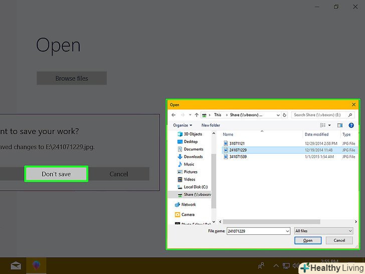Select Music in navigation pane
This screenshot has width=365, height=274.
click(186, 164)
